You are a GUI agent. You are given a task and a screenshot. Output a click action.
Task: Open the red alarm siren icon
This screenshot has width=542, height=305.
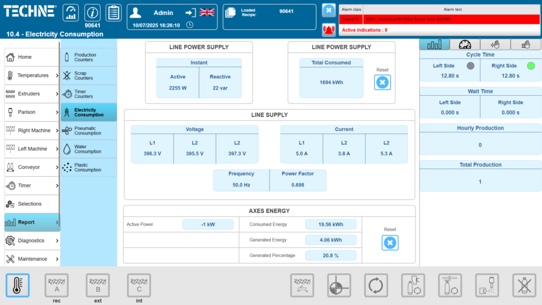click(329, 30)
